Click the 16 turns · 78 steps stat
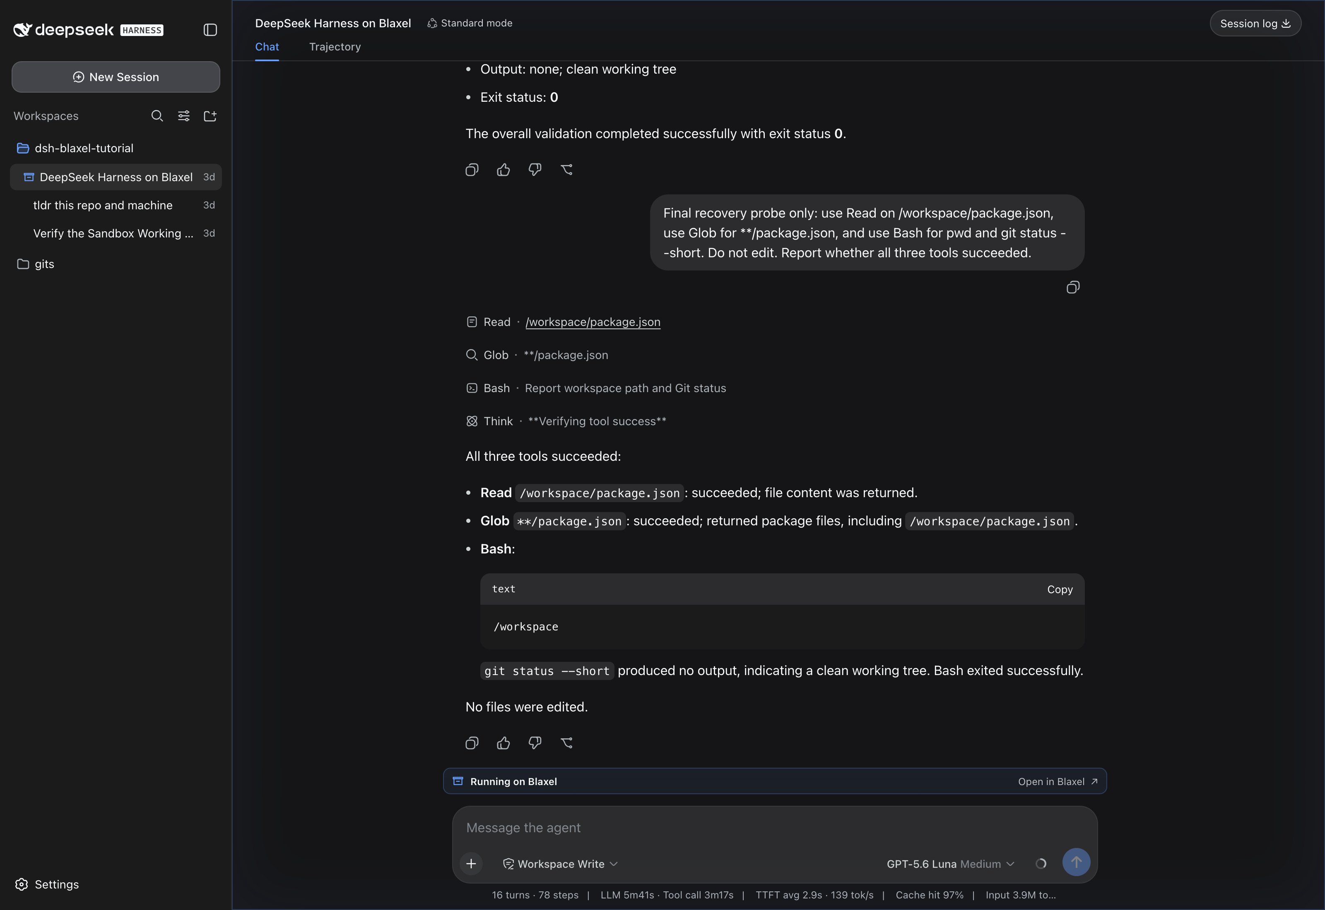This screenshot has height=910, width=1325. tap(535, 895)
